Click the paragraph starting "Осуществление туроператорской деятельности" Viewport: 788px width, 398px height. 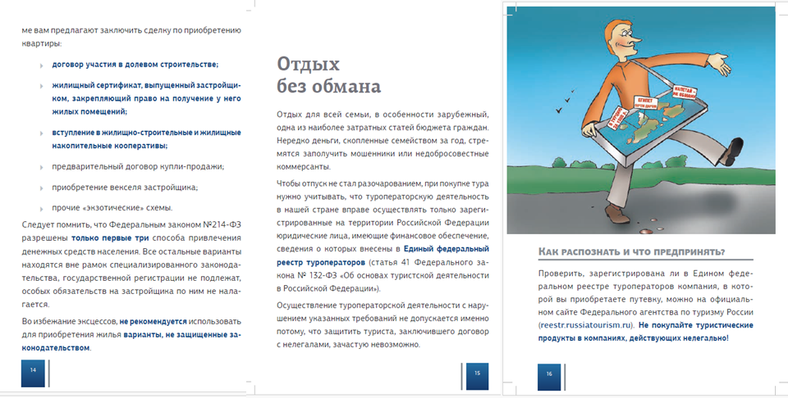[383, 325]
